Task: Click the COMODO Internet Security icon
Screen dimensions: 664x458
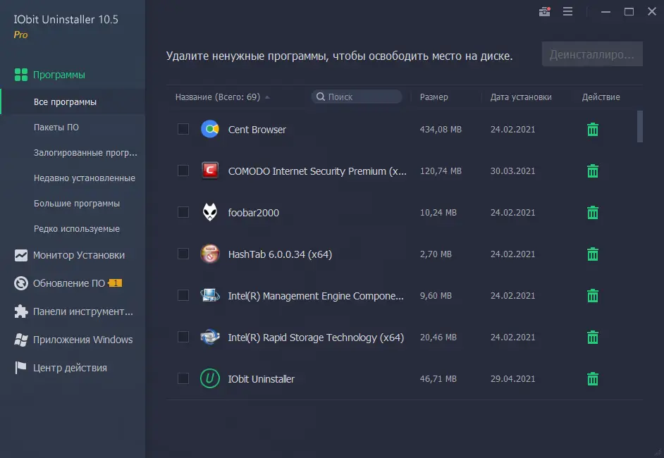Action: [x=209, y=171]
